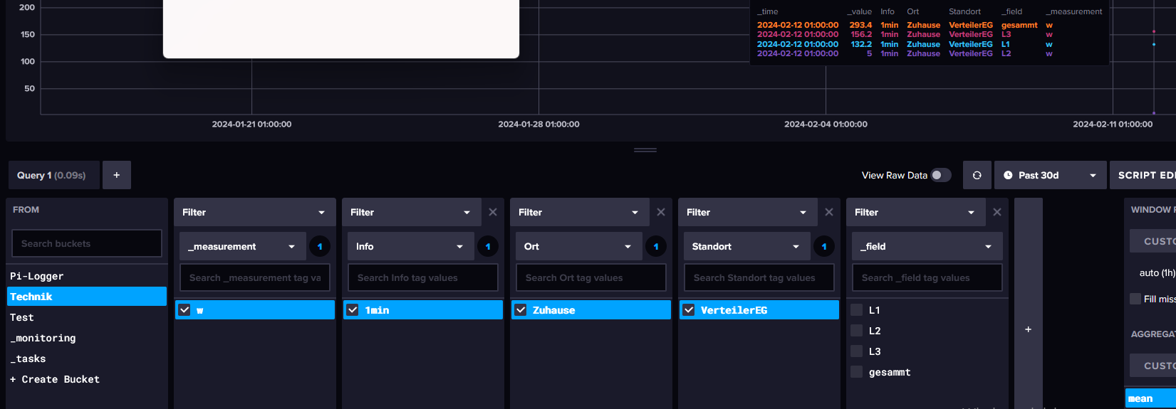Select the mean aggregate function
This screenshot has height=409, width=1176.
[x=1150, y=398]
